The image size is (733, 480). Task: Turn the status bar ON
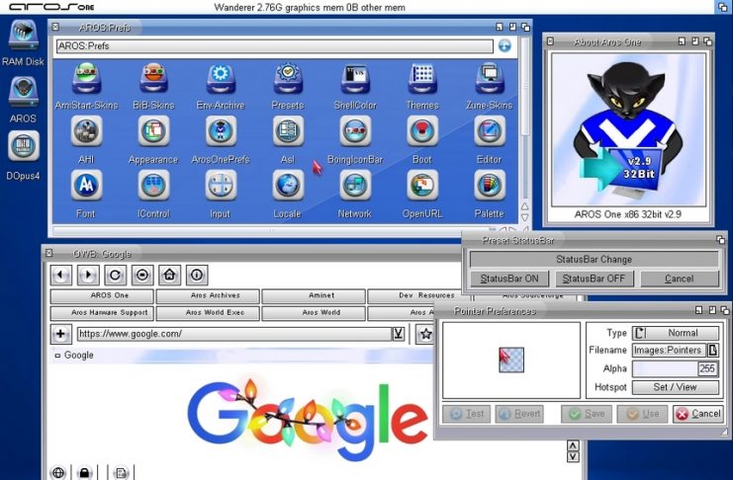[509, 279]
